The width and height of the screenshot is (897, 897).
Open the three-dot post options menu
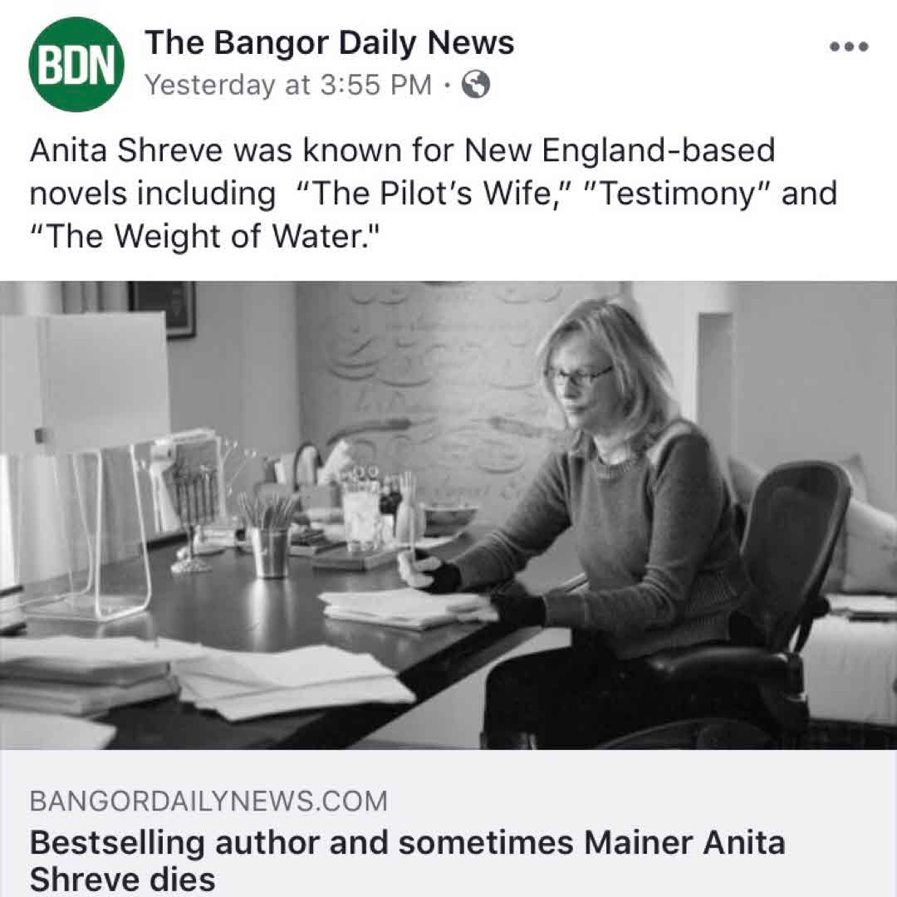coord(849,47)
